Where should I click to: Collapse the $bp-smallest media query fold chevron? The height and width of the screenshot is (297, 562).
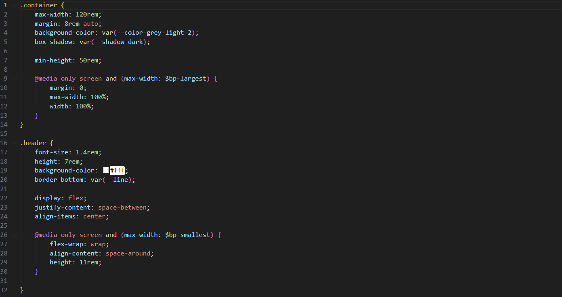pos(15,235)
